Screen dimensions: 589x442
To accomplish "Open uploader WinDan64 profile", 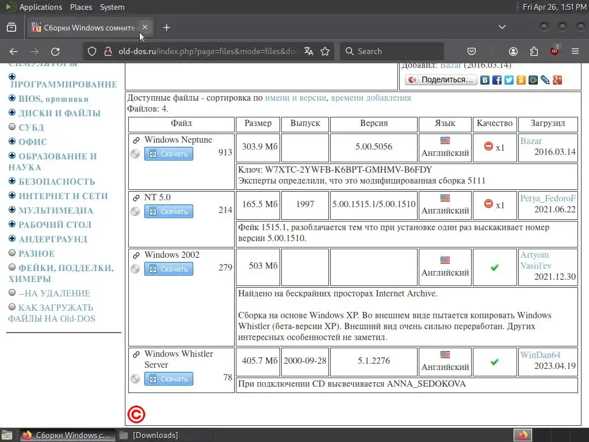I will 540,355.
